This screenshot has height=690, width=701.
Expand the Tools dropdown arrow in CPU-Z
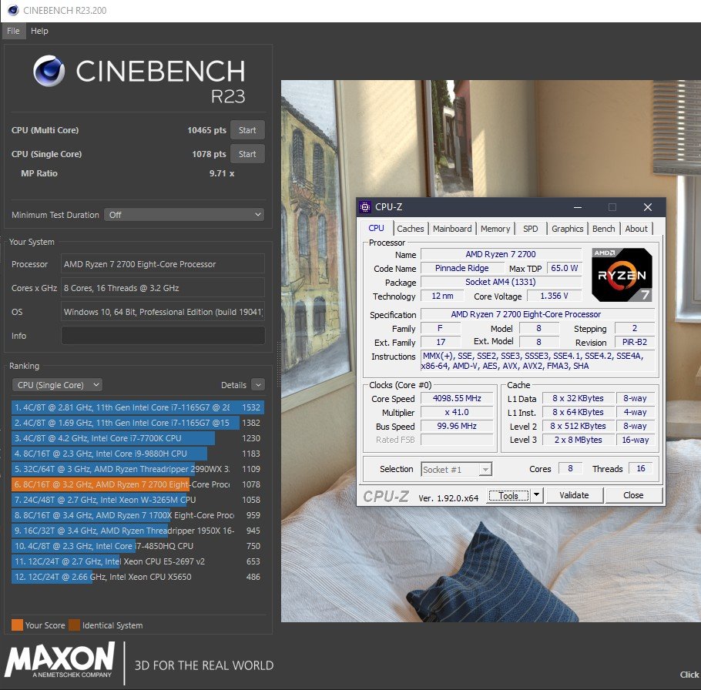(537, 495)
